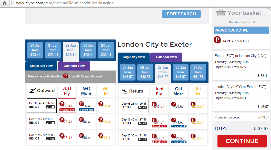Switch return date to 31 Jan
Image resolution: width=271 pixels, height=150 pixels.
tap(198, 72)
